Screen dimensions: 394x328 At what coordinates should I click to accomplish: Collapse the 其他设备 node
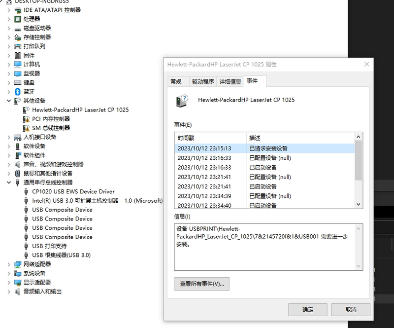tap(9, 101)
